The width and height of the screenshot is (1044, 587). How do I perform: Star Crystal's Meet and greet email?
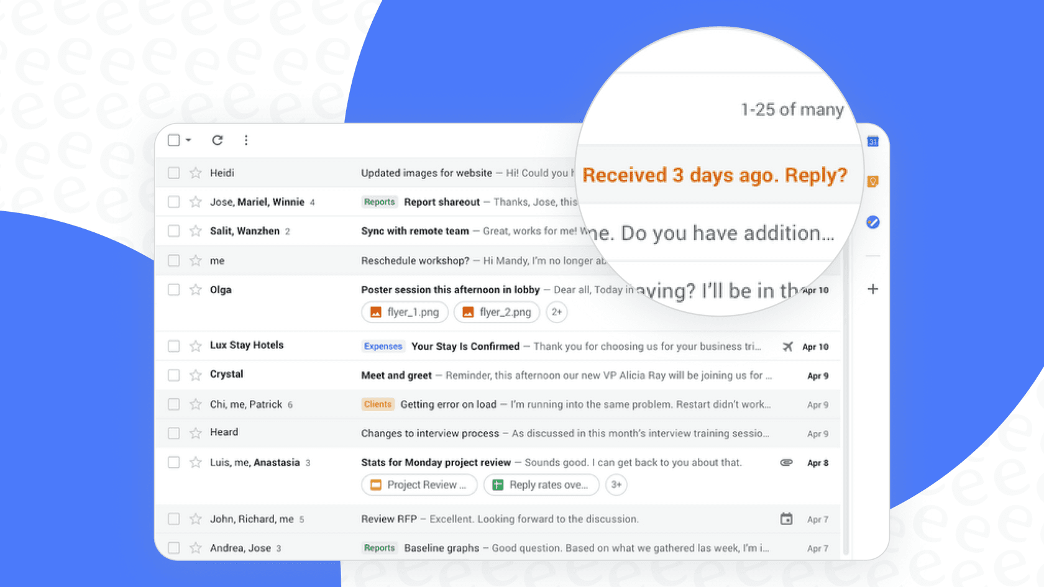coord(196,375)
